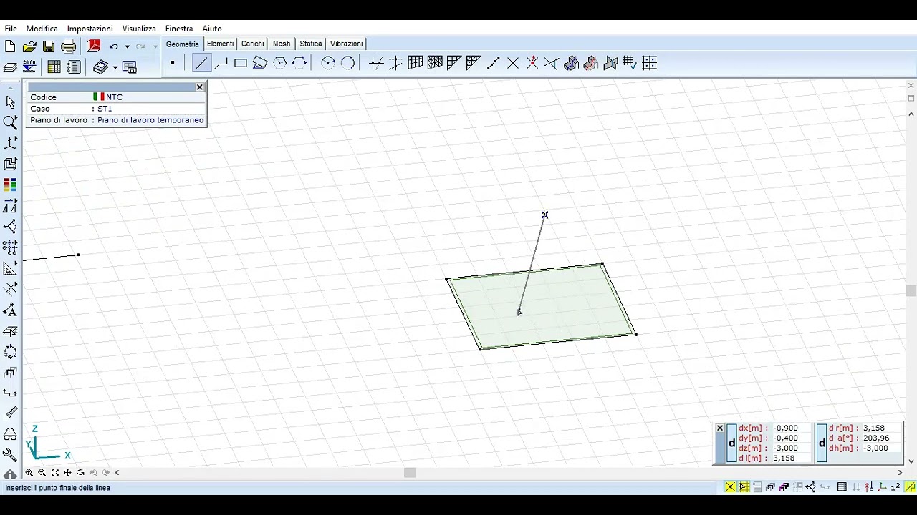Open the table browser icon
The height and width of the screenshot is (515, 917).
click(54, 67)
